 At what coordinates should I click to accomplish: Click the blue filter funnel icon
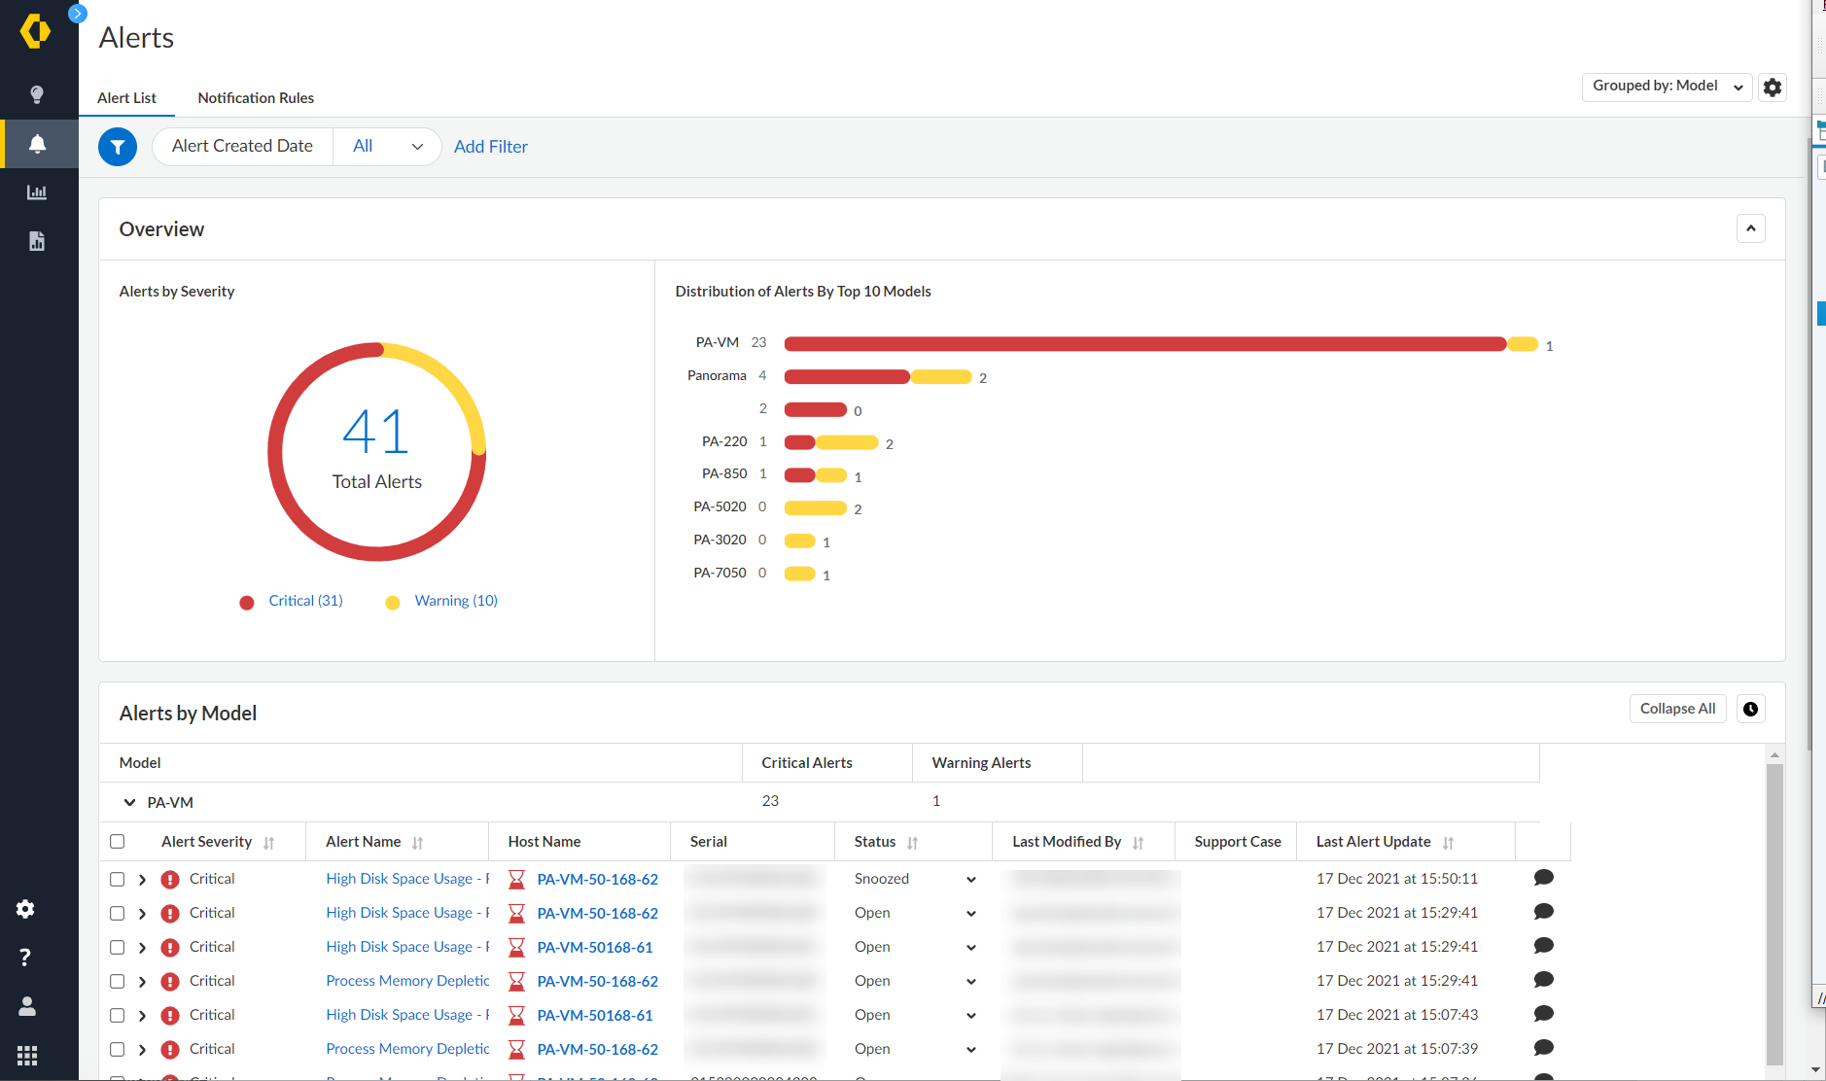pos(118,147)
